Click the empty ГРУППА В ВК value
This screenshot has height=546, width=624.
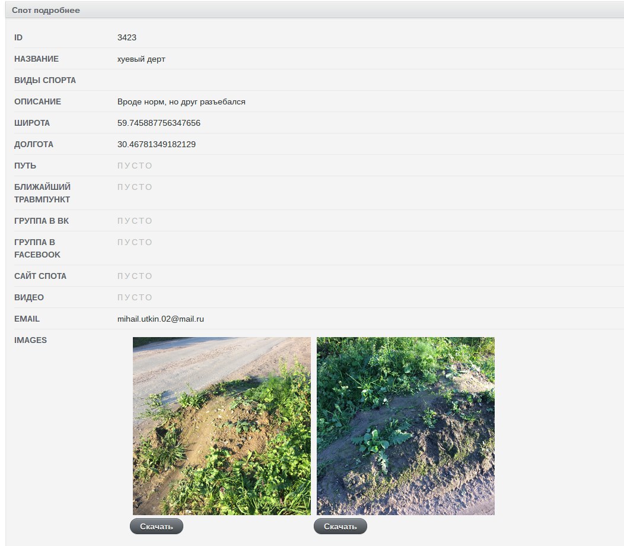click(x=135, y=221)
